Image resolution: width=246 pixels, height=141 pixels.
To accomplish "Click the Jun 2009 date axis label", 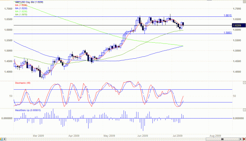I will coord(142,136).
